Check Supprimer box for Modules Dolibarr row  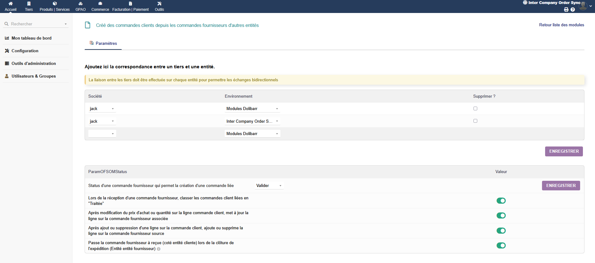[x=475, y=108]
